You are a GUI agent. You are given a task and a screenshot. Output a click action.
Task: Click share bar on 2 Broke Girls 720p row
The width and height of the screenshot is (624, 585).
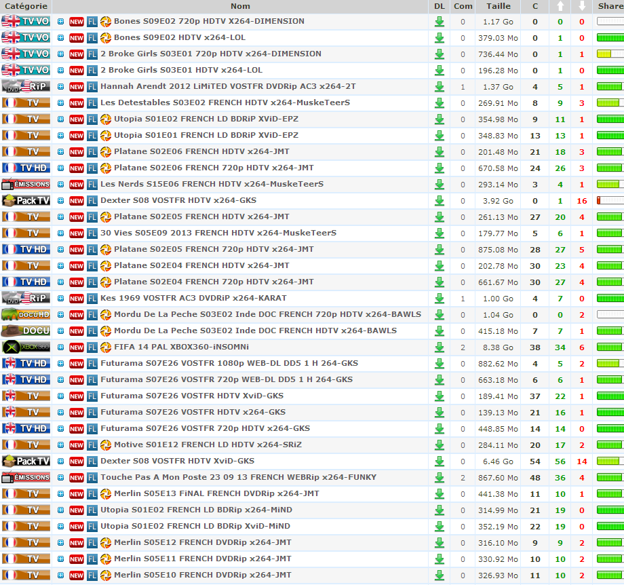point(610,54)
